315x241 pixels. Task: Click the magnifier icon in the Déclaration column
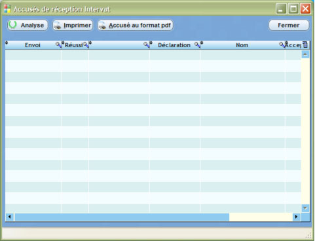pos(197,45)
